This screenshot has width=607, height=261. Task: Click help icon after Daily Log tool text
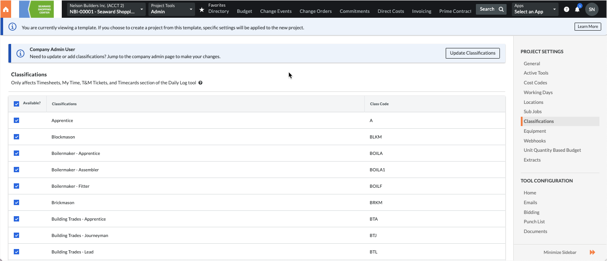(200, 83)
